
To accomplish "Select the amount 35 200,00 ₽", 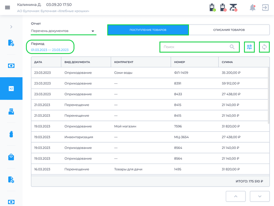I will click(231, 73).
